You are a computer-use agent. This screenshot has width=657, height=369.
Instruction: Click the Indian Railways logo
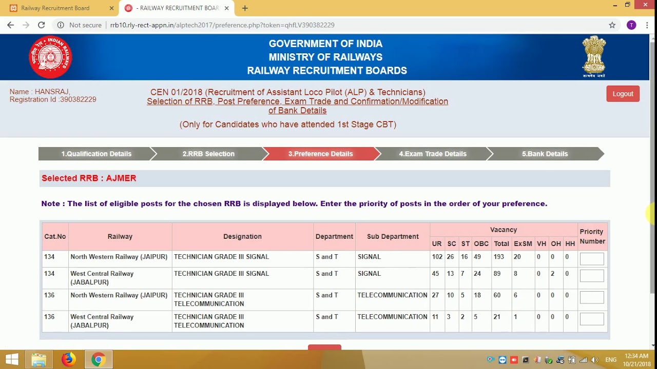(50, 57)
